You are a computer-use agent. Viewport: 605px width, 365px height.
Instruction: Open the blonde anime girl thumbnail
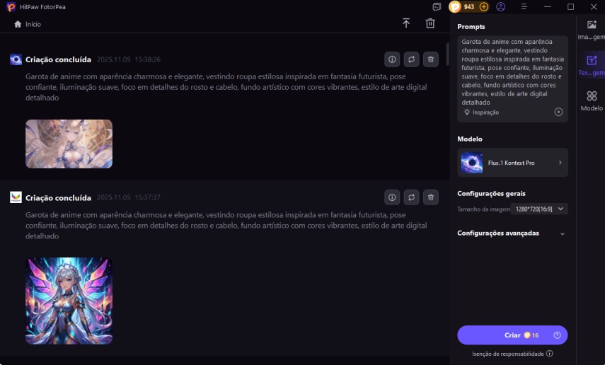tap(69, 144)
